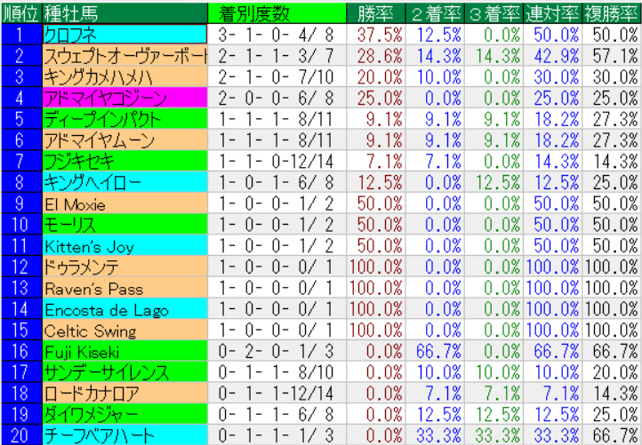Click スウェプトオーヴァーボード's 42.9% quinella rate
Screen dimensions: 642x445
[553, 56]
